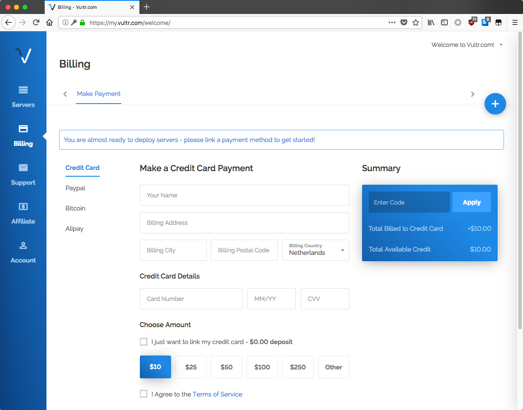Image resolution: width=523 pixels, height=410 pixels.
Task: Open the Terms of Service link
Action: (218, 394)
